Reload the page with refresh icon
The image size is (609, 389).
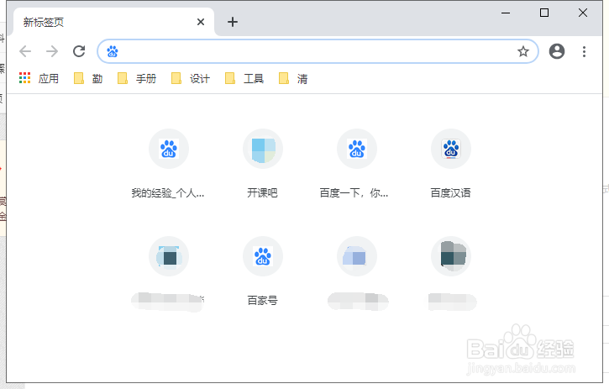(x=79, y=51)
